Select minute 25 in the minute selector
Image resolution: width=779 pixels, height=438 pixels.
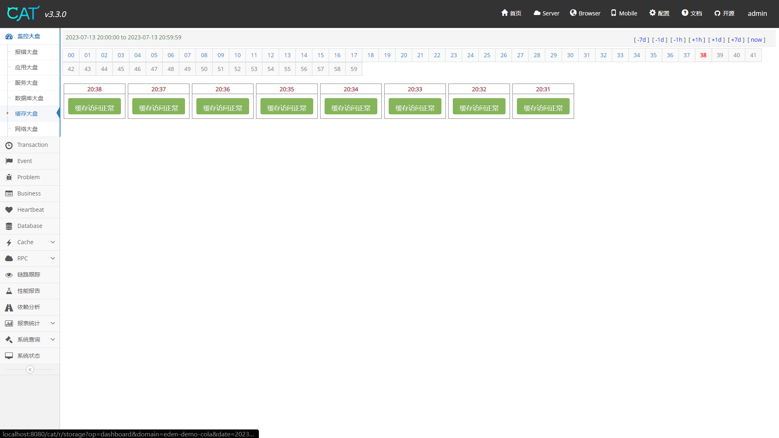click(487, 55)
